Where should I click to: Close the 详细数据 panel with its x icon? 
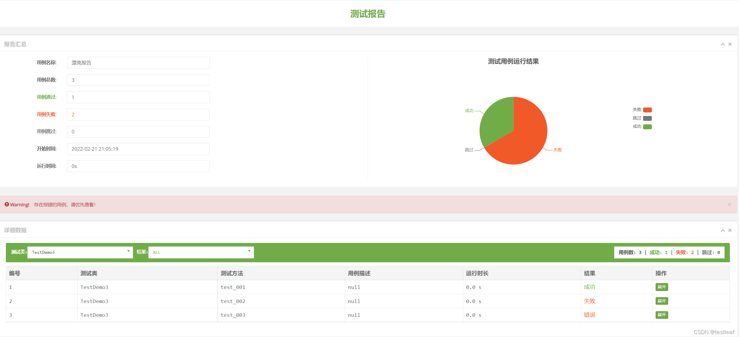point(730,230)
